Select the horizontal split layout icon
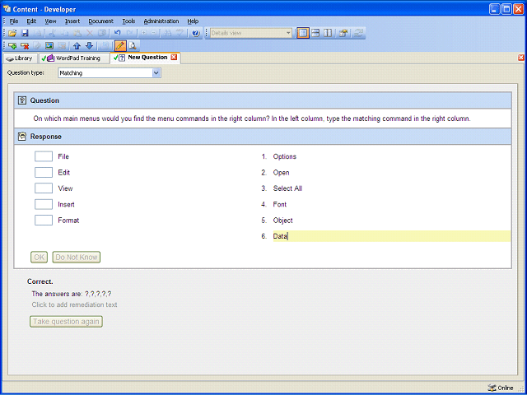 click(x=315, y=33)
